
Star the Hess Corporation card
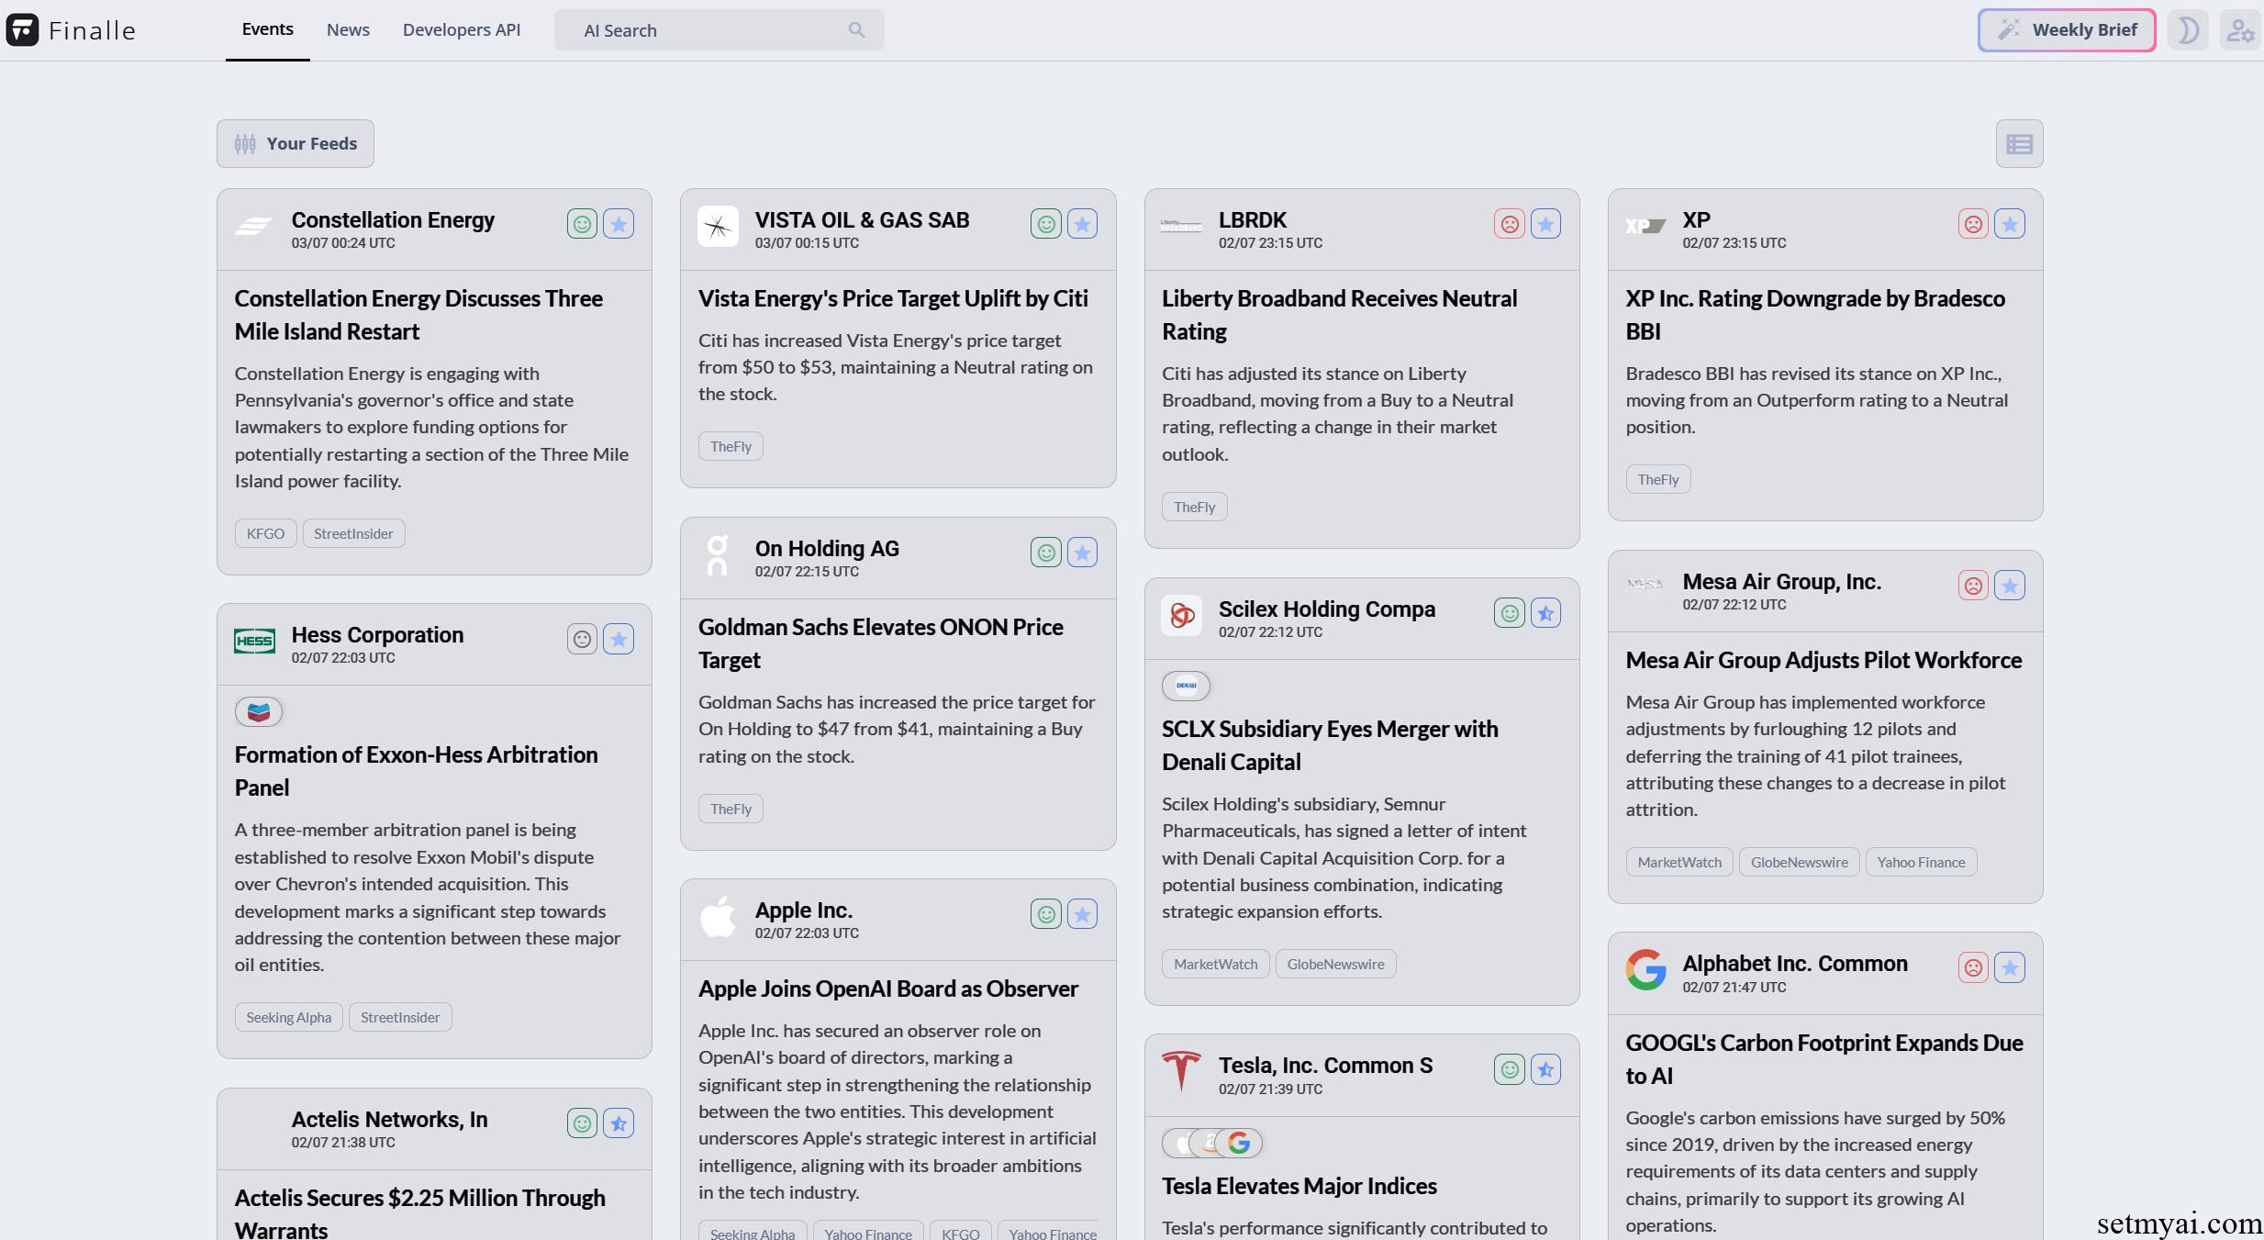[x=619, y=639]
